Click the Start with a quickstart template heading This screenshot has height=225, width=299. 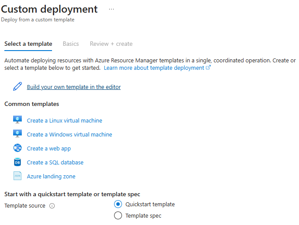(72, 194)
